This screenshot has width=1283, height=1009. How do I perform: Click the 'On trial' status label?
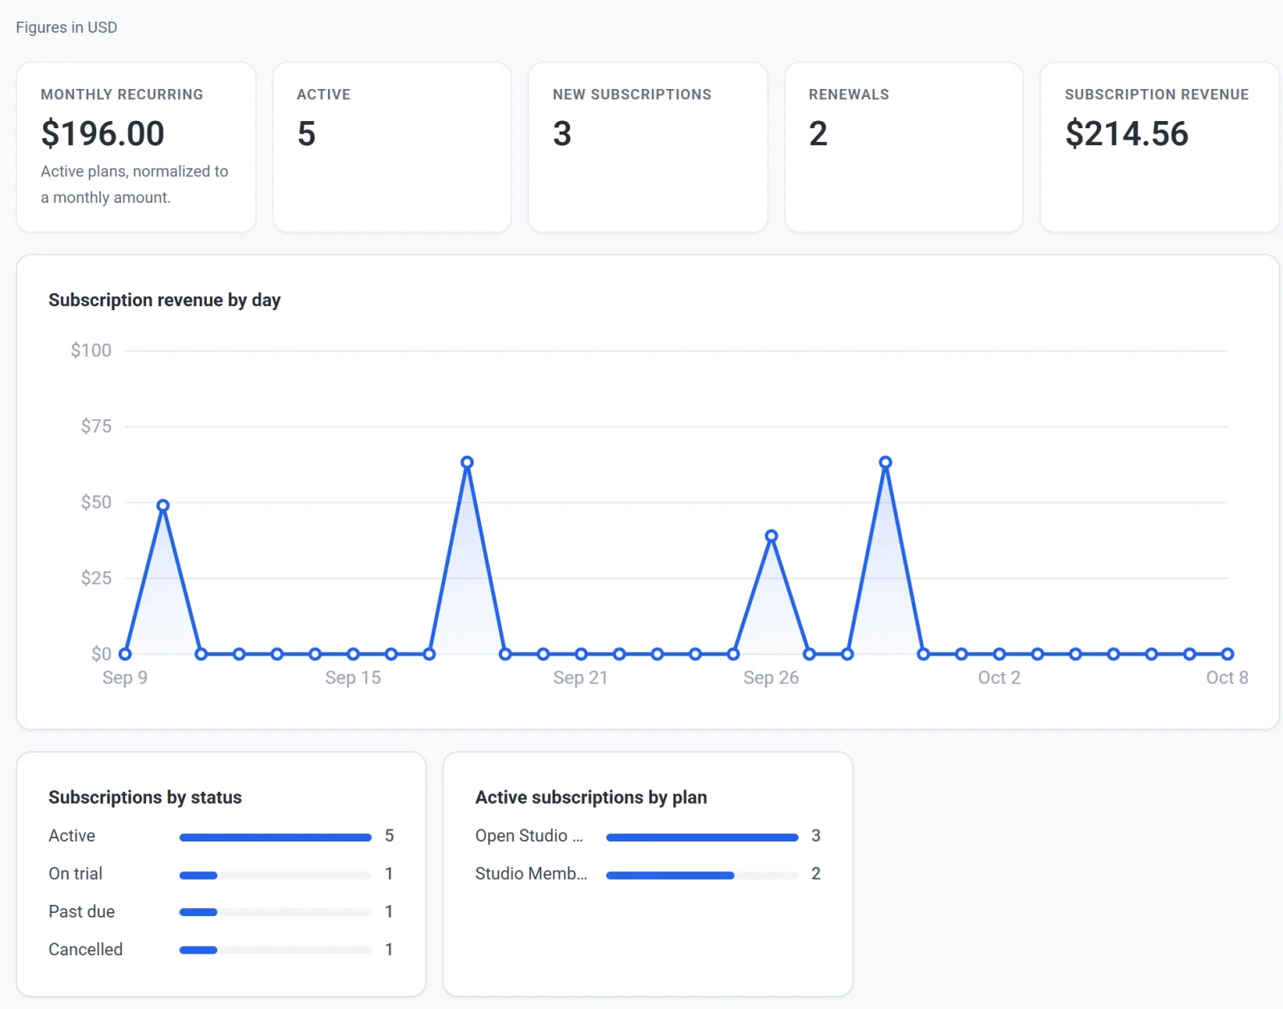point(75,874)
